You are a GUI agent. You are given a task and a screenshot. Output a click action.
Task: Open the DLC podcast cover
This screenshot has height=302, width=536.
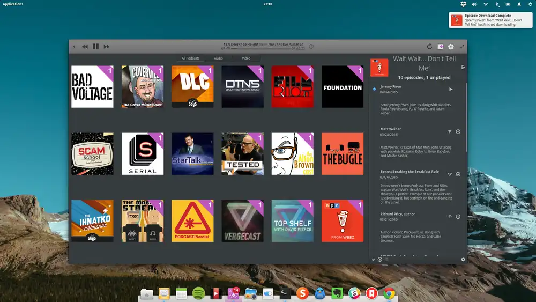(x=192, y=86)
